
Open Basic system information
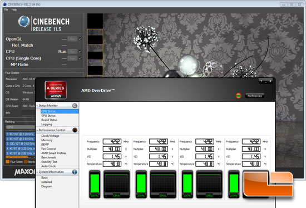click(45, 177)
